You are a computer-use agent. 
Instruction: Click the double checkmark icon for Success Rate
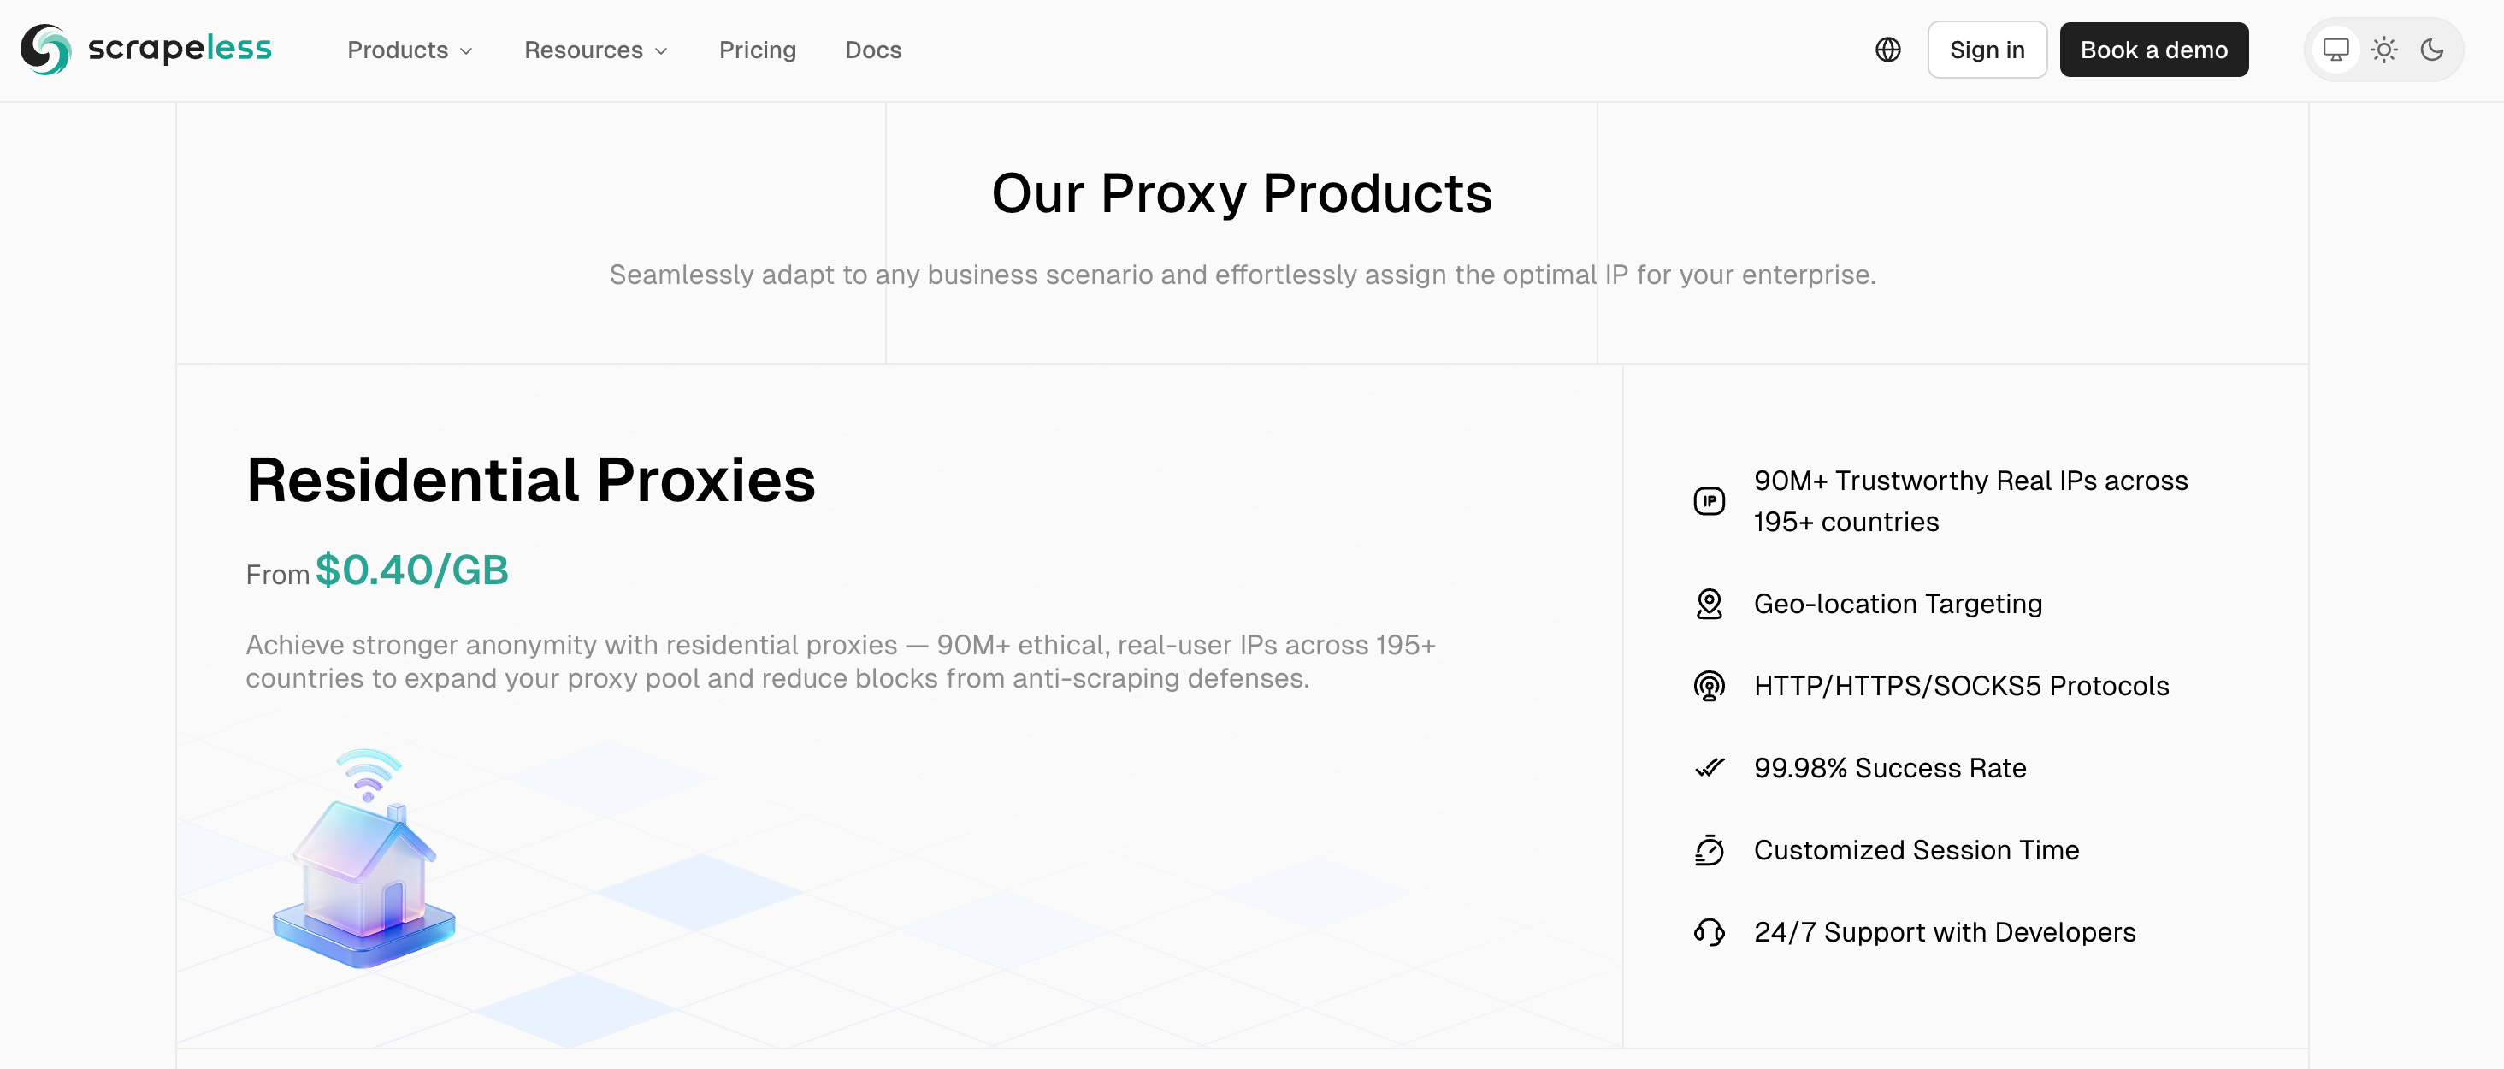(x=1709, y=768)
